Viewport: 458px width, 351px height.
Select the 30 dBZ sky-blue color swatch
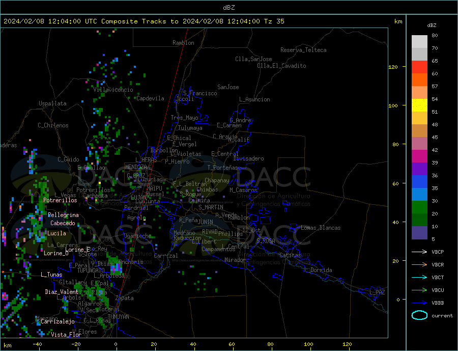(x=419, y=195)
